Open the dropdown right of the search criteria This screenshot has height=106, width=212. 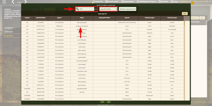click(x=127, y=9)
